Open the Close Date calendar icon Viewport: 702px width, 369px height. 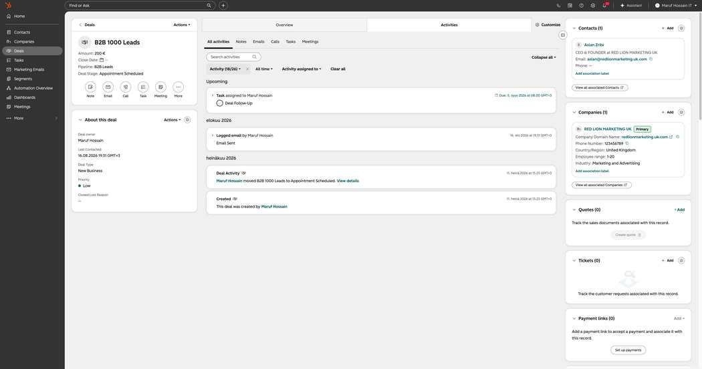(x=102, y=60)
